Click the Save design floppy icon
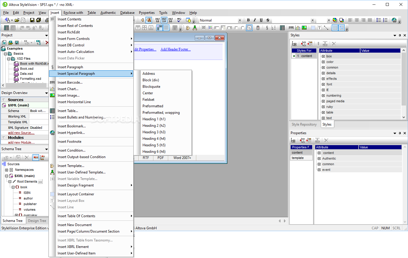 pos(32,20)
